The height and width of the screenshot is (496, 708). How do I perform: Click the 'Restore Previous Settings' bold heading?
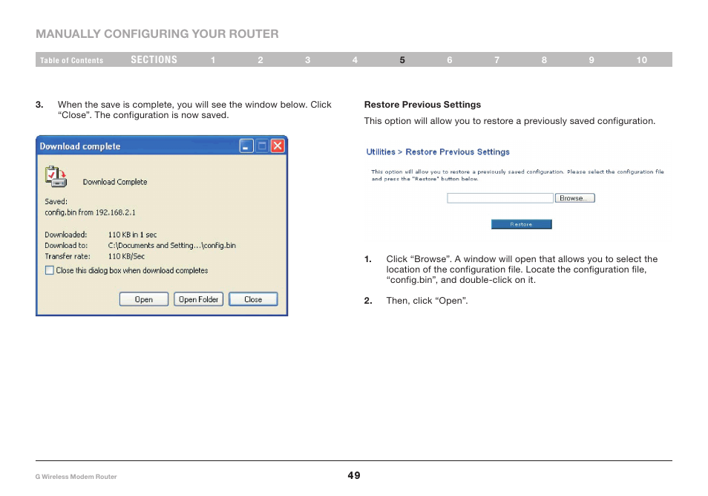point(422,105)
